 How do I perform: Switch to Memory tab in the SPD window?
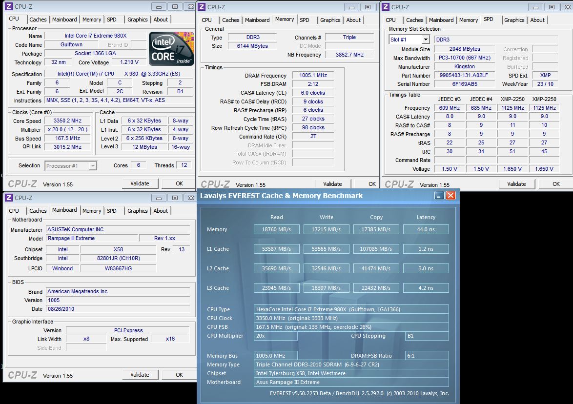(x=469, y=20)
